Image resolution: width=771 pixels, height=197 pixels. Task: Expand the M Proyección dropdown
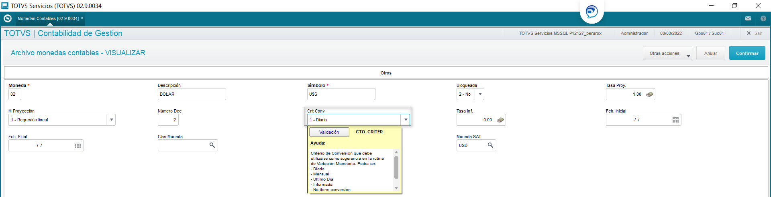pos(111,120)
